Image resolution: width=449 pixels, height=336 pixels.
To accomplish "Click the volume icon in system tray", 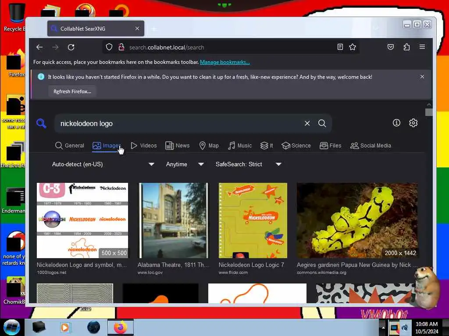I will [x=405, y=328].
